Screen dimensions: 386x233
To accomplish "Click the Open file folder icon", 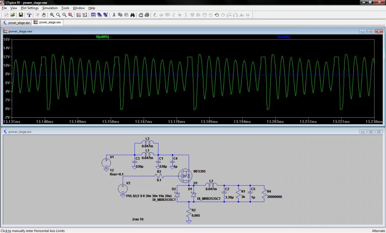I will (x=13, y=15).
